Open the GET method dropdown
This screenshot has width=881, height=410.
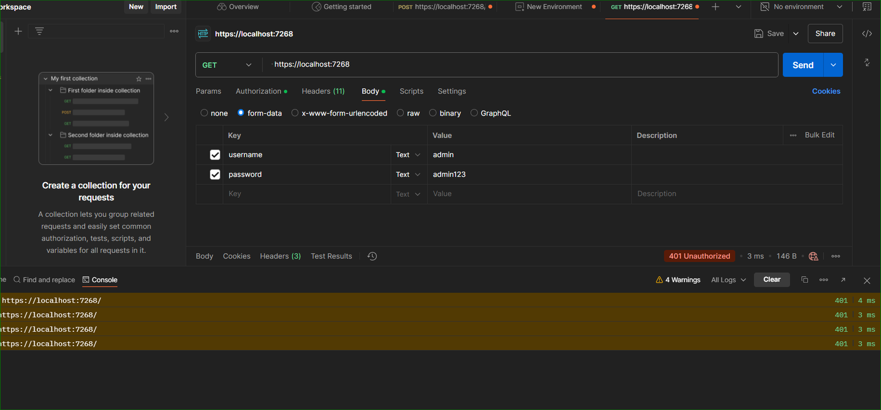[227, 65]
